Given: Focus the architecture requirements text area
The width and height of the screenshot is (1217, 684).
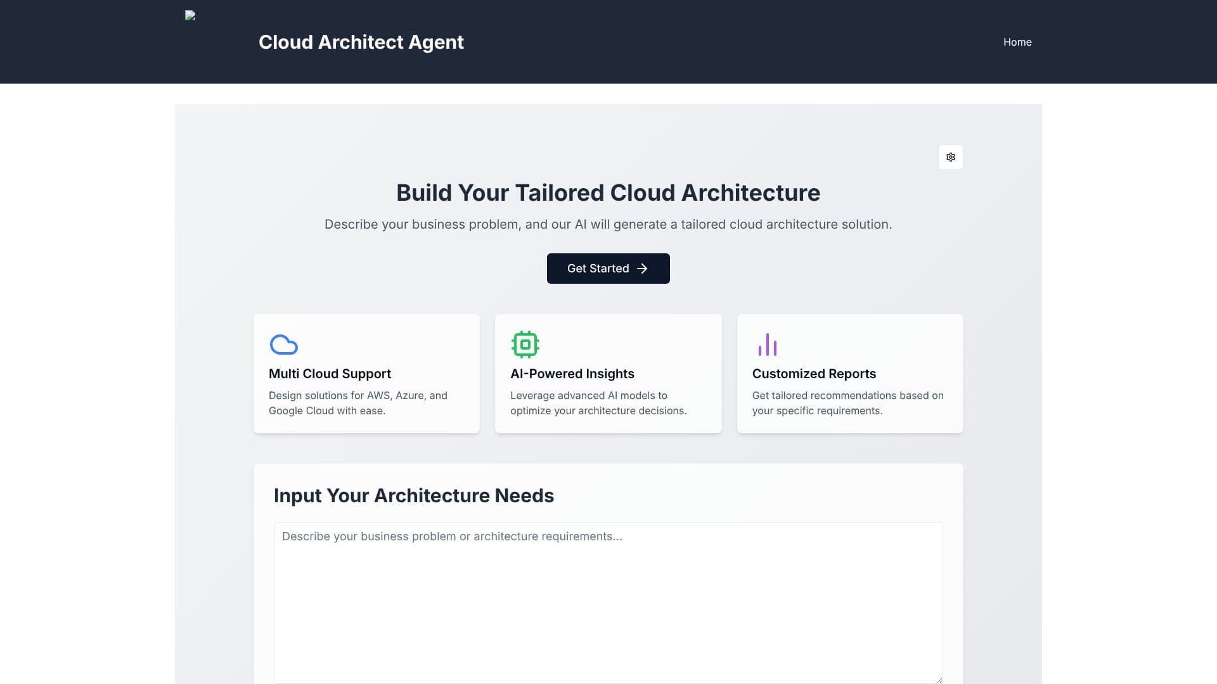Looking at the screenshot, I should (608, 603).
